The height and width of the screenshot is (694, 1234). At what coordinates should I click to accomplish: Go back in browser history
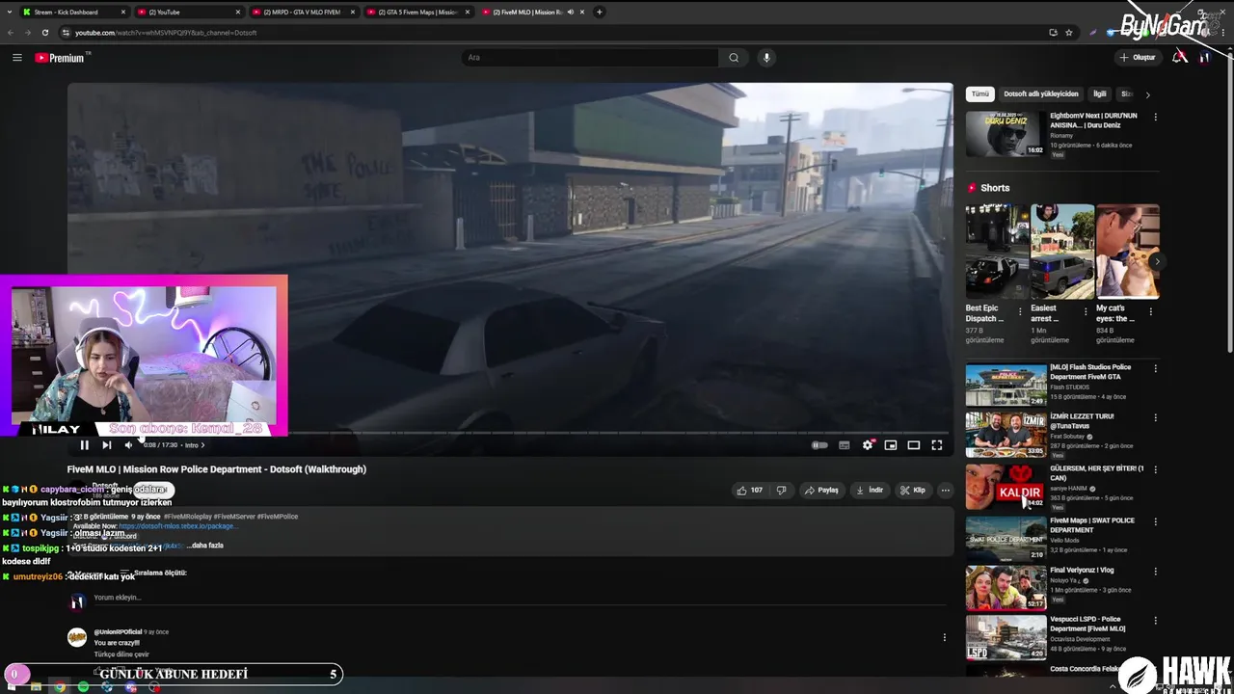point(11,33)
